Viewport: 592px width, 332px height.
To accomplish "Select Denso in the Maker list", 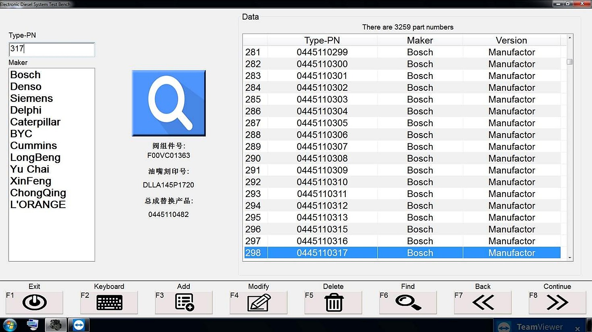I will click(x=26, y=86).
